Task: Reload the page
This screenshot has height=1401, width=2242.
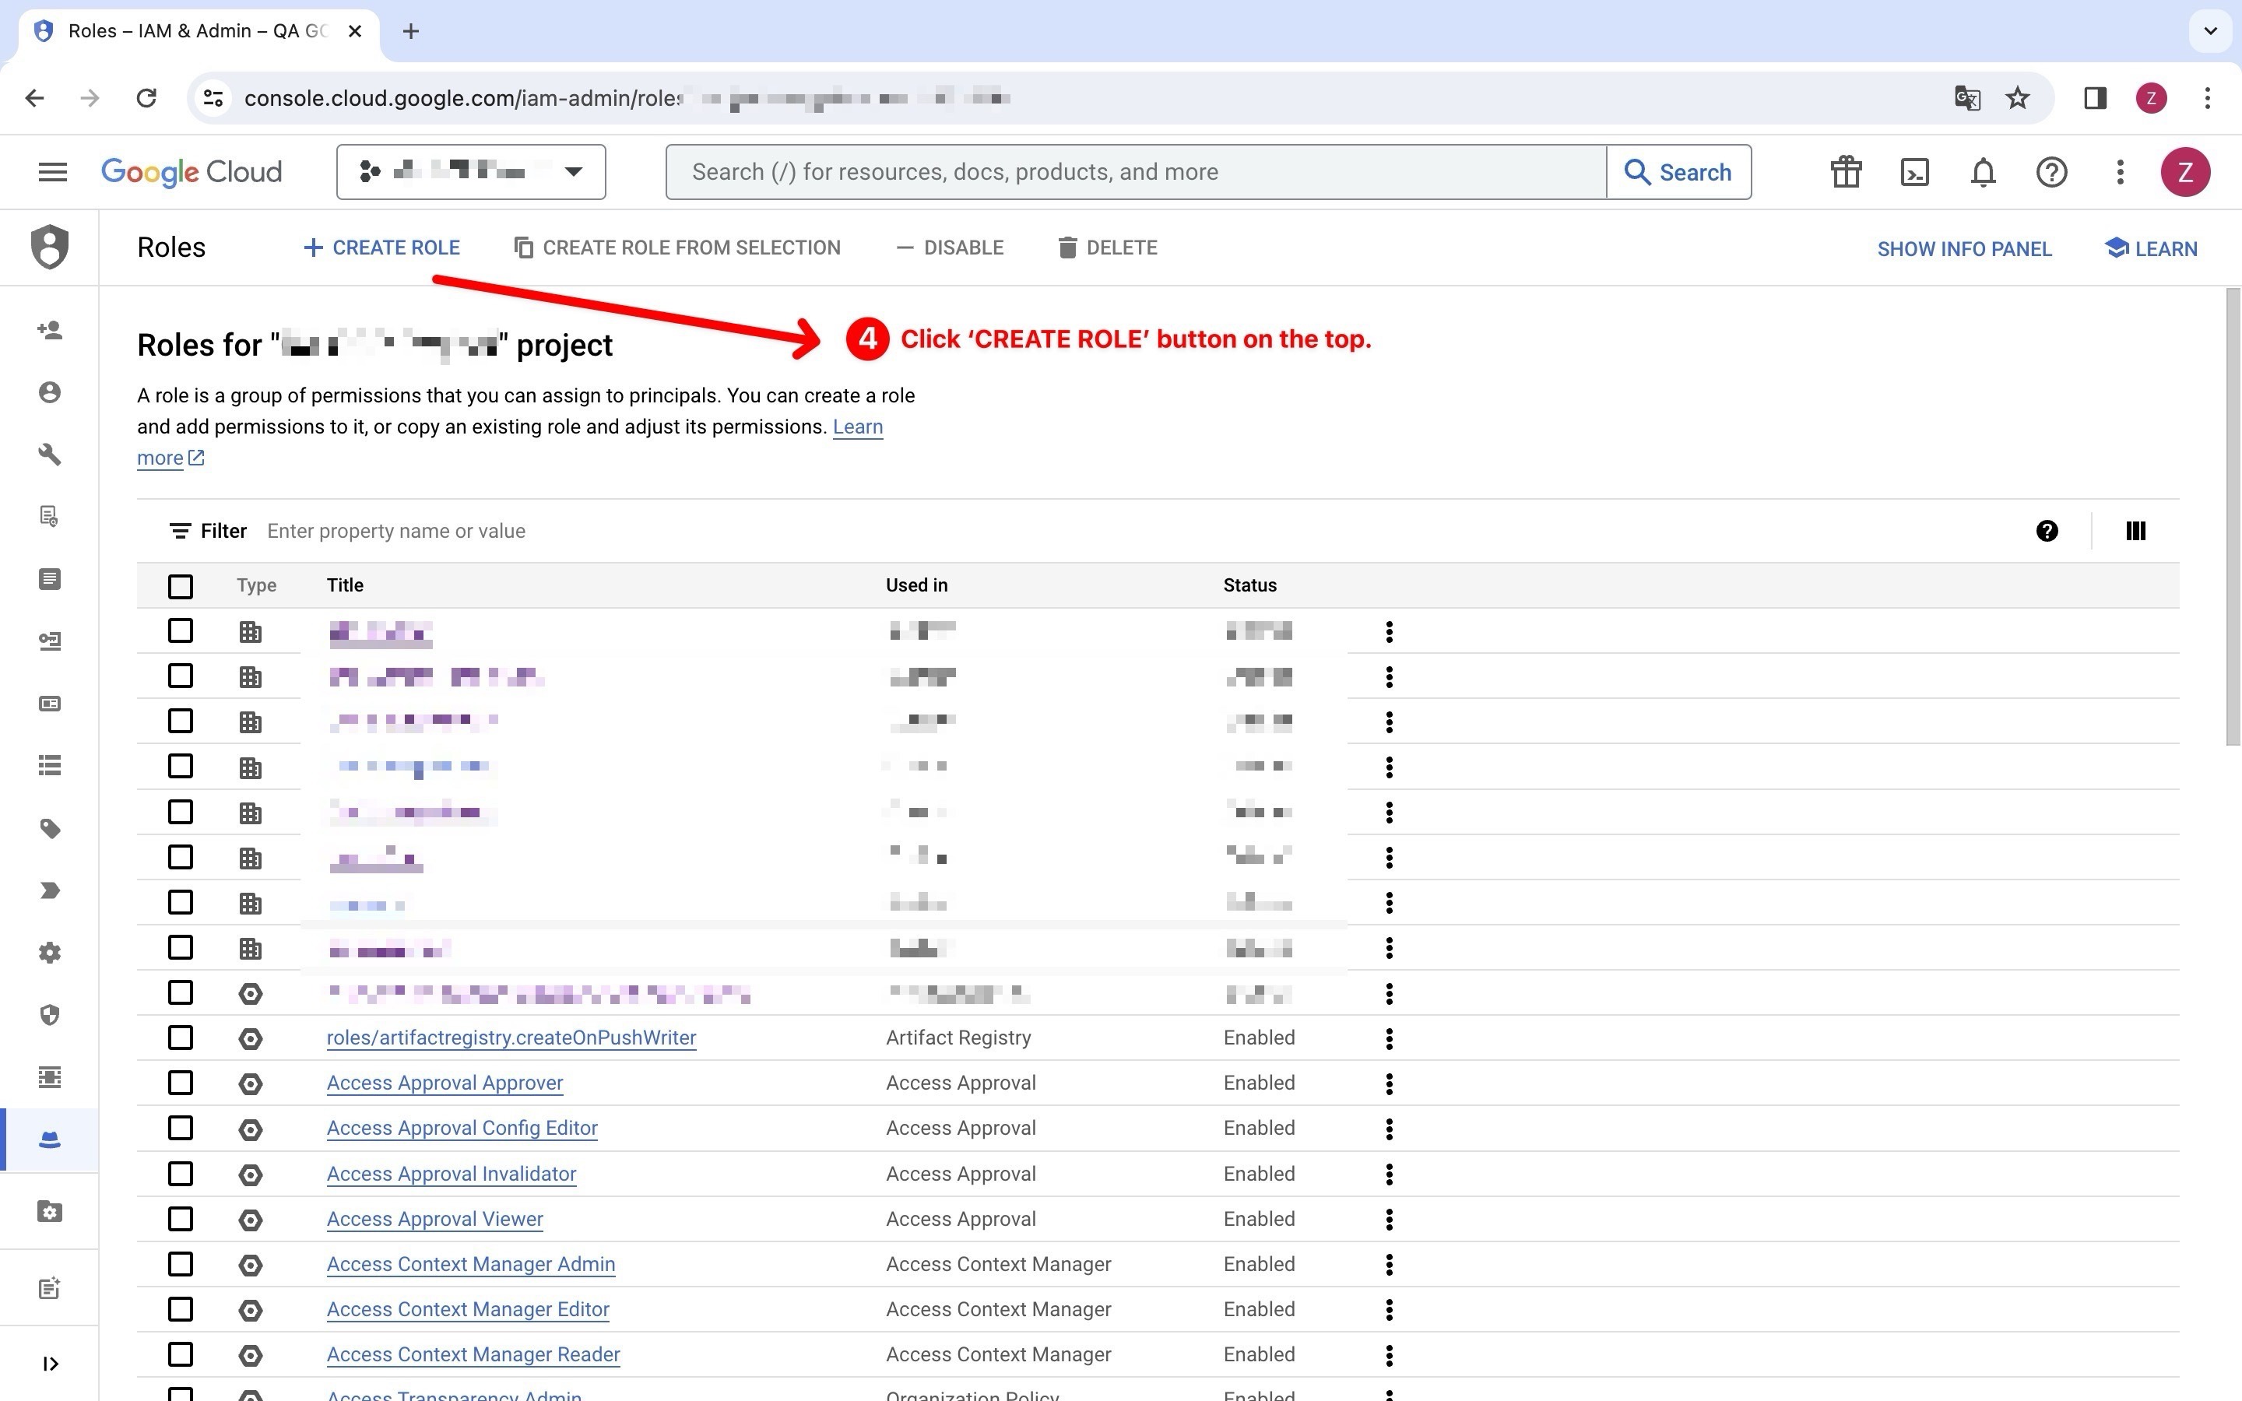Action: click(146, 97)
